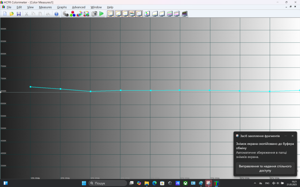
Task: Open the saturation shift graph icon
Action: [x=170, y=14]
